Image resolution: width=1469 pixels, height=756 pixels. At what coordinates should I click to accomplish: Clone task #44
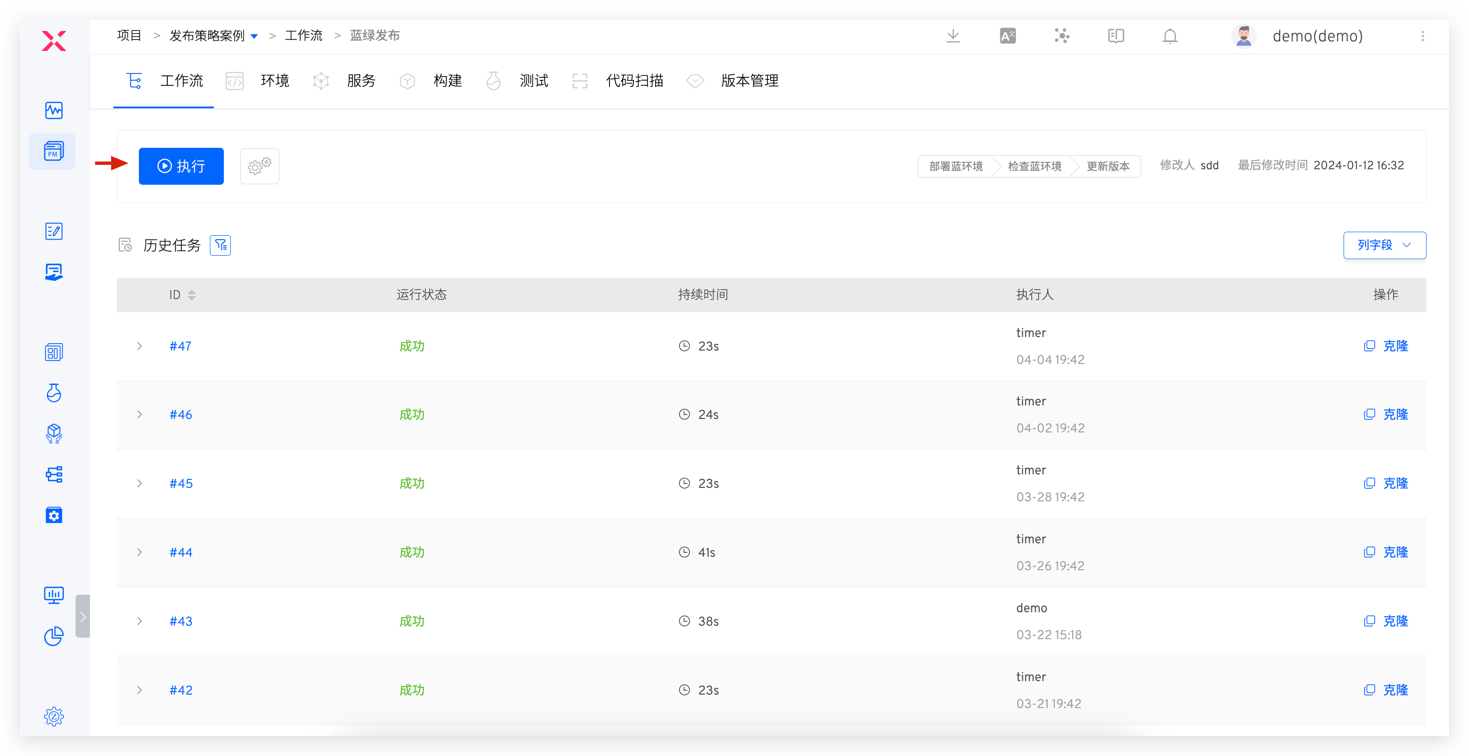(1387, 552)
